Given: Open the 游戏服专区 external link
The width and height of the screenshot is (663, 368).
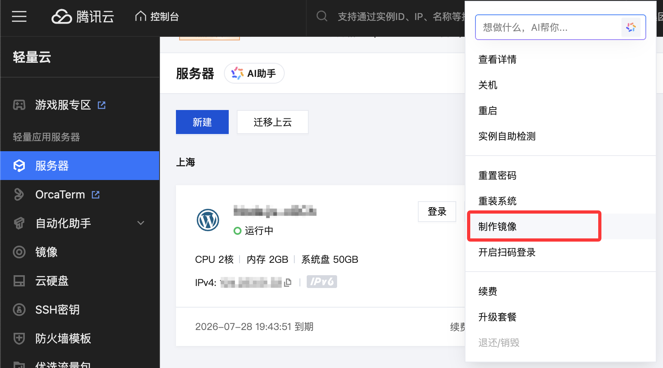Looking at the screenshot, I should pyautogui.click(x=63, y=105).
